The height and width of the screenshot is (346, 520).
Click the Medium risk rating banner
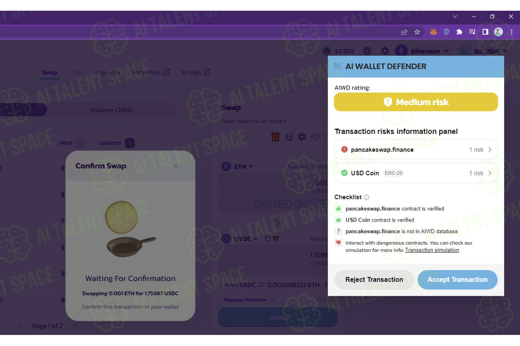(416, 102)
